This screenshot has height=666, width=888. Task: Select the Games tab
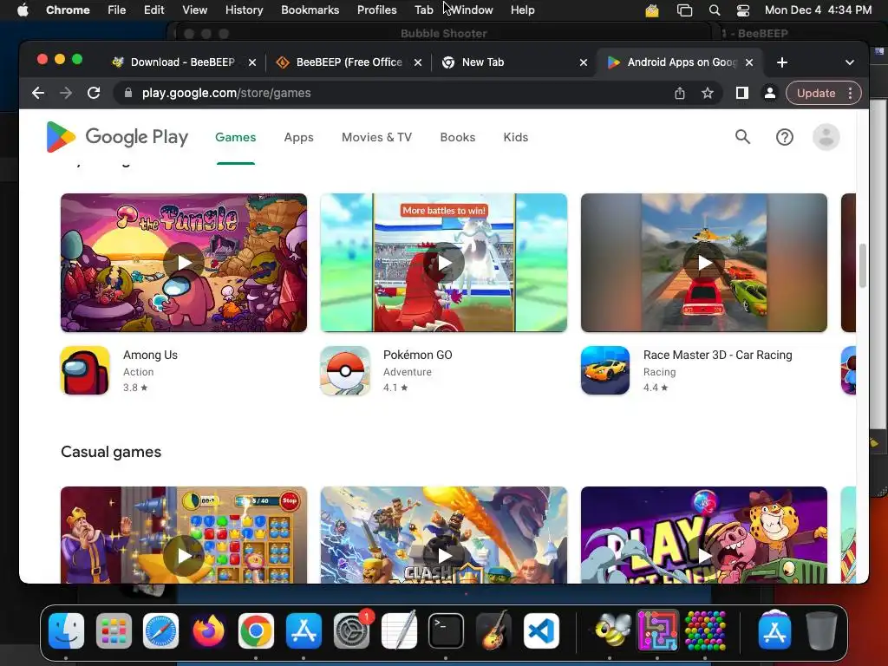click(236, 137)
